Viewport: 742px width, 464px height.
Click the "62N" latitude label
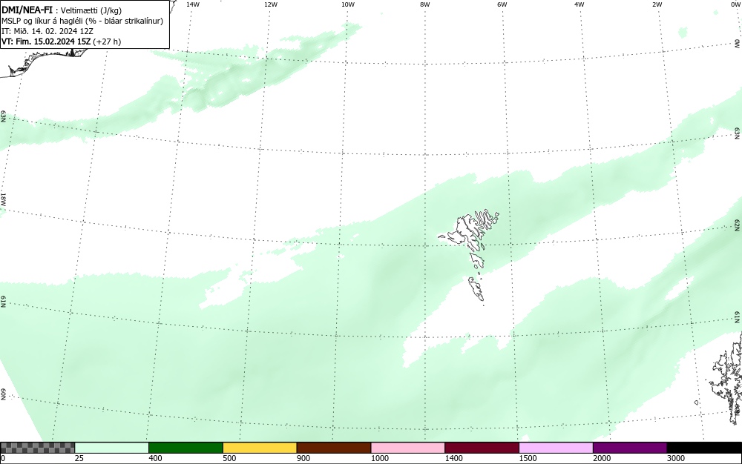(x=738, y=225)
